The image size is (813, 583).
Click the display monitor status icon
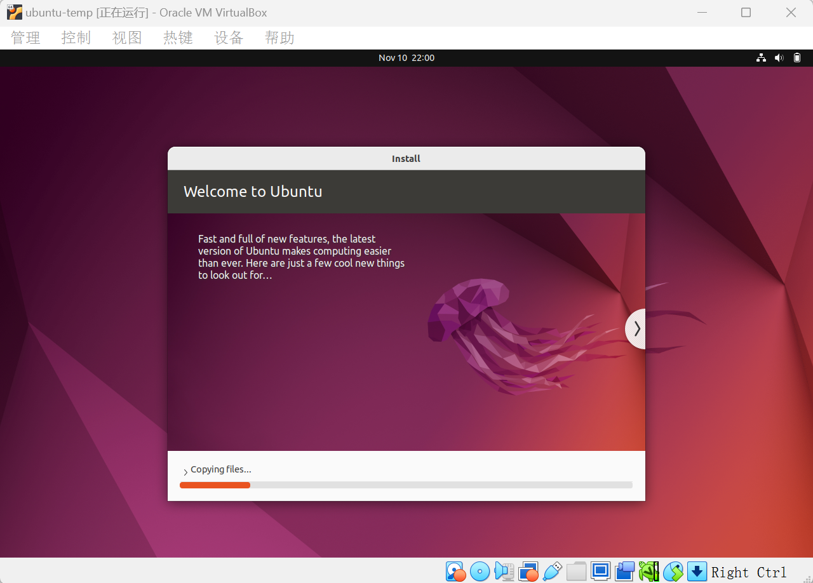tap(600, 571)
